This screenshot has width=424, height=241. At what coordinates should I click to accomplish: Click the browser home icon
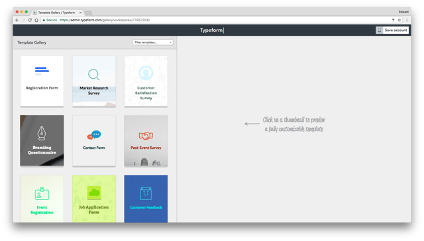(x=36, y=20)
